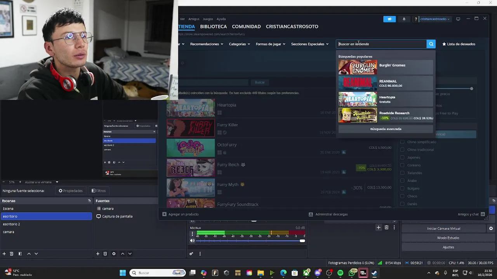
Task: Switch to the COMUNIDAD tab
Action: pyautogui.click(x=246, y=26)
